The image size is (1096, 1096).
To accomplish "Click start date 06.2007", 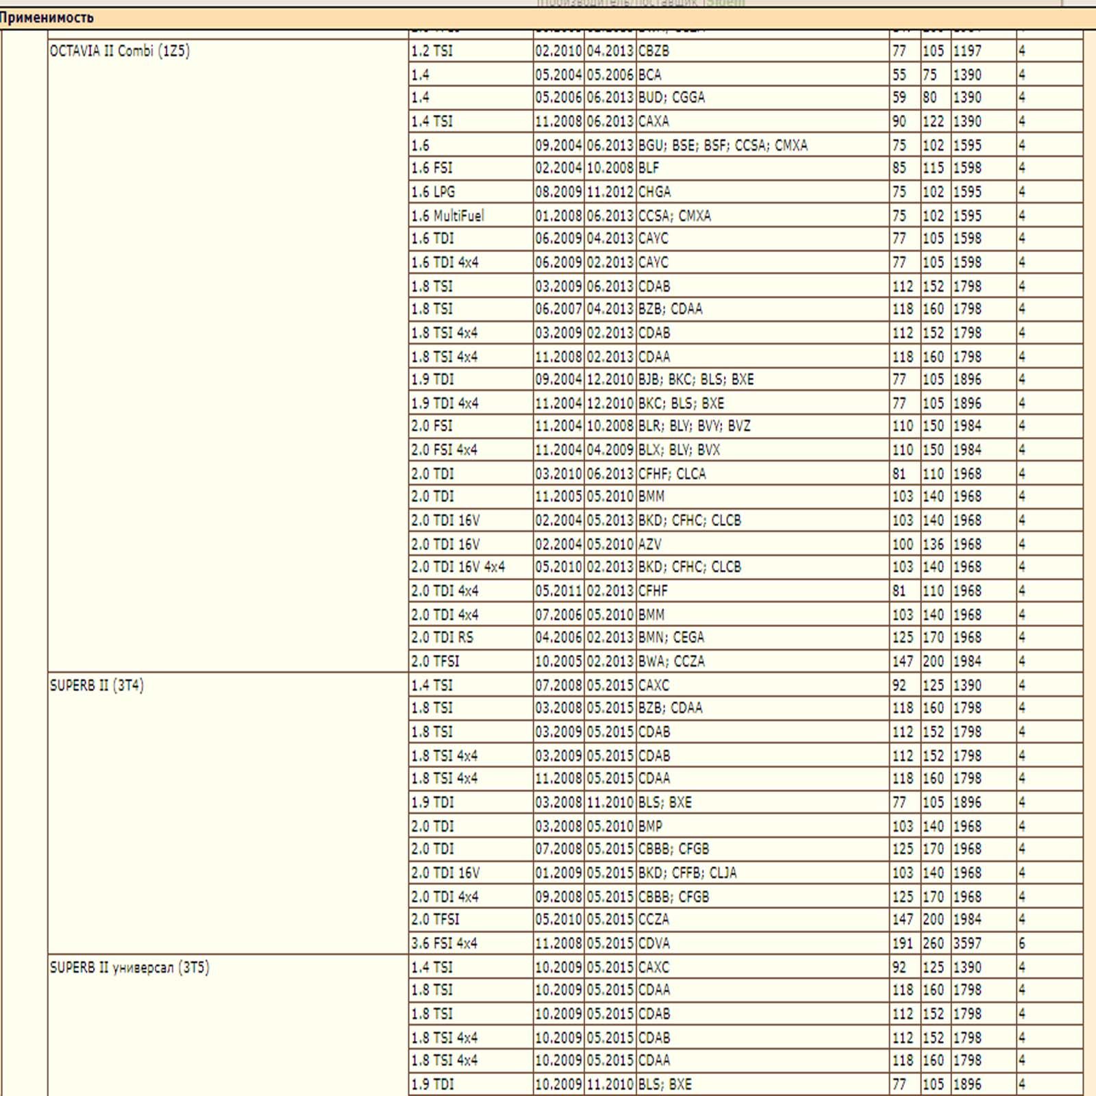I will click(558, 309).
